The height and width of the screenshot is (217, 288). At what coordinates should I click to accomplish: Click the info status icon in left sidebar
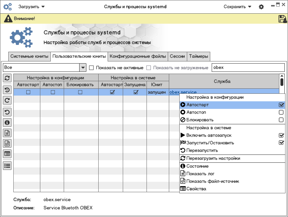[x=7, y=123]
